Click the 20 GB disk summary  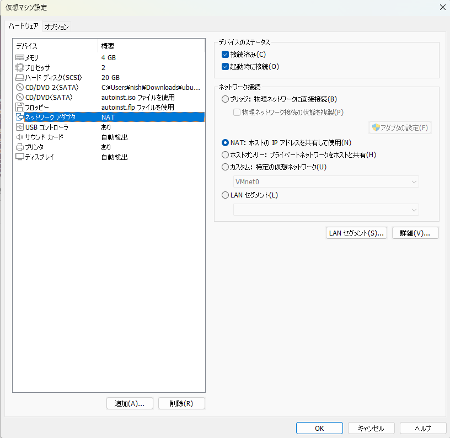pos(110,77)
